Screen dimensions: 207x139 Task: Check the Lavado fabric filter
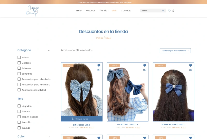coord(19,128)
